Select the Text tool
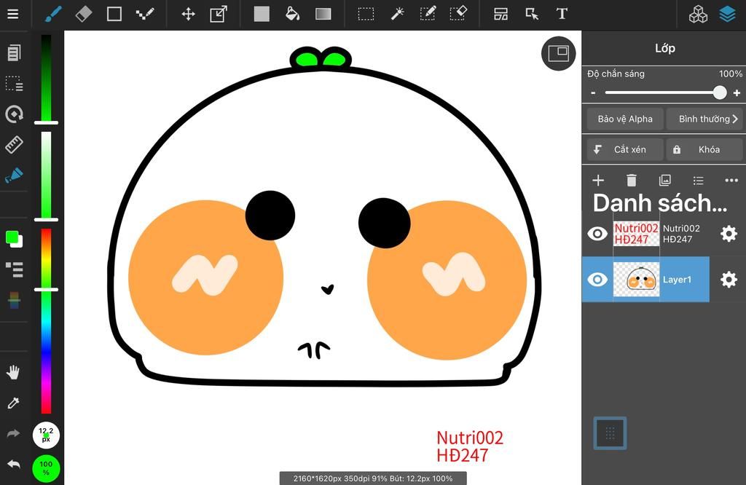The image size is (746, 485). point(562,14)
